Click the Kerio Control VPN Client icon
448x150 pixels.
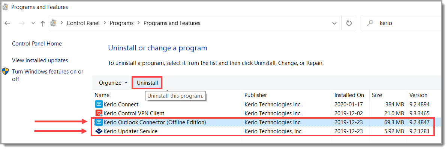[99, 113]
